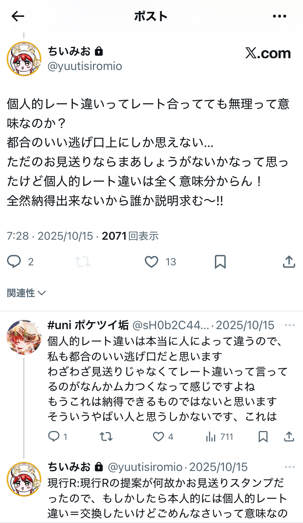Open the three-dot menu in the header
Screen dimensions: 303x523
280,16
